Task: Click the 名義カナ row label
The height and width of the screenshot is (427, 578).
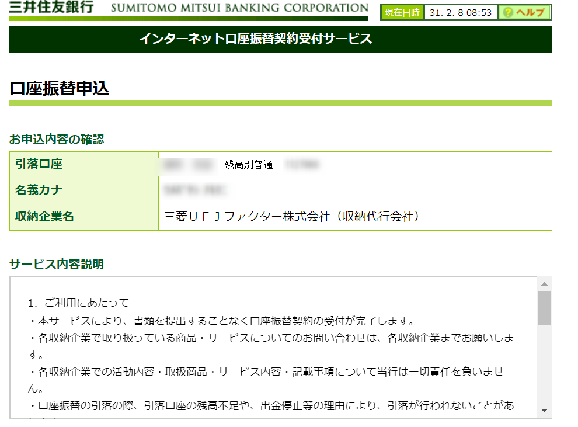Action: [39, 190]
